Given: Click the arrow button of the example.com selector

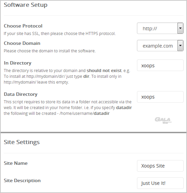Looking at the screenshot, I should [180, 46].
